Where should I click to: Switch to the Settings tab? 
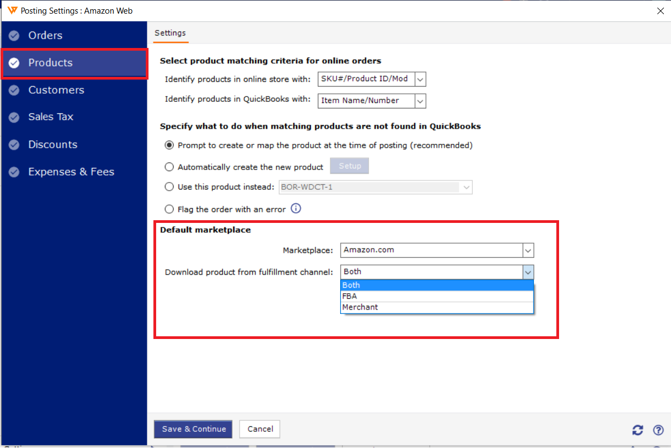pyautogui.click(x=170, y=33)
